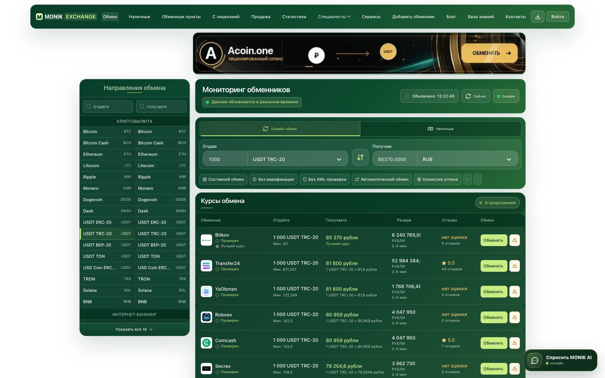The image size is (605, 378).
Task: Click Обменять for the Bitkov offer
Action: 494,240
